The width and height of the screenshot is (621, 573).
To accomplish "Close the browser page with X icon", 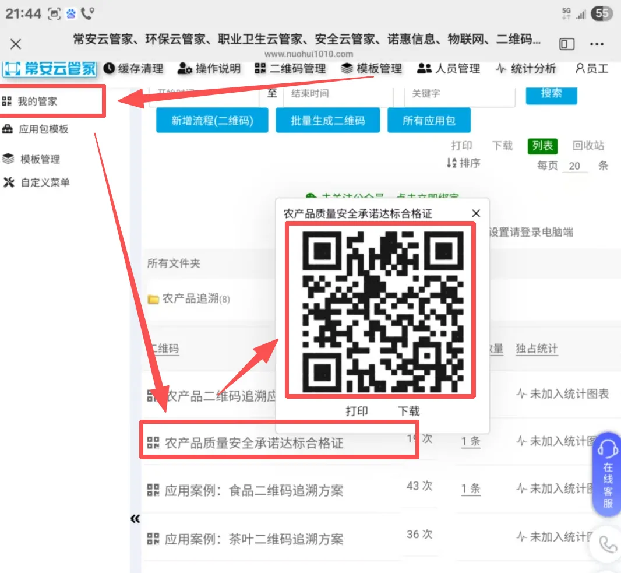I will (x=16, y=44).
